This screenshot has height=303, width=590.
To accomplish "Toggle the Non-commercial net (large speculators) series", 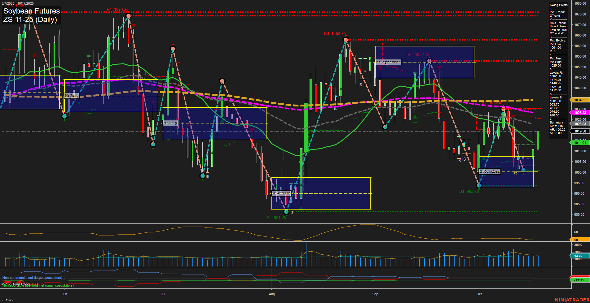I will pyautogui.click(x=32, y=278).
